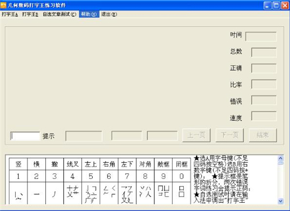Click the 纯叉 header cell

(x=72, y=164)
